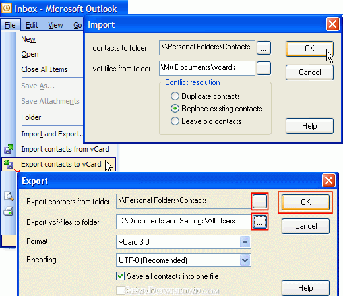Click the Documents and Settings\All Users field
The image size is (343, 296).
[184, 222]
